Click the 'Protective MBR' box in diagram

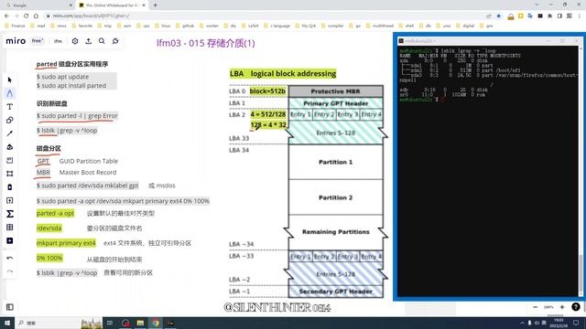[336, 91]
